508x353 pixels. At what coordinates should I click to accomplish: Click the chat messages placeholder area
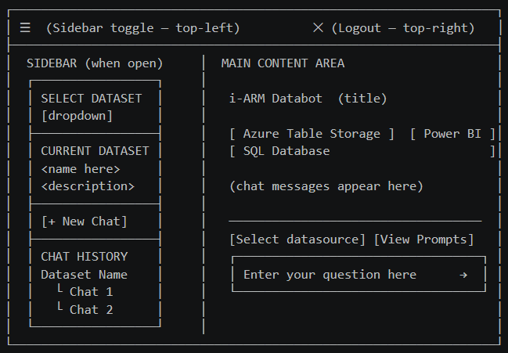[326, 186]
